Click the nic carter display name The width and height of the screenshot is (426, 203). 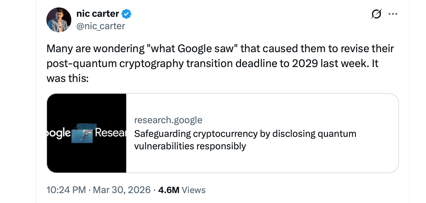(97, 13)
